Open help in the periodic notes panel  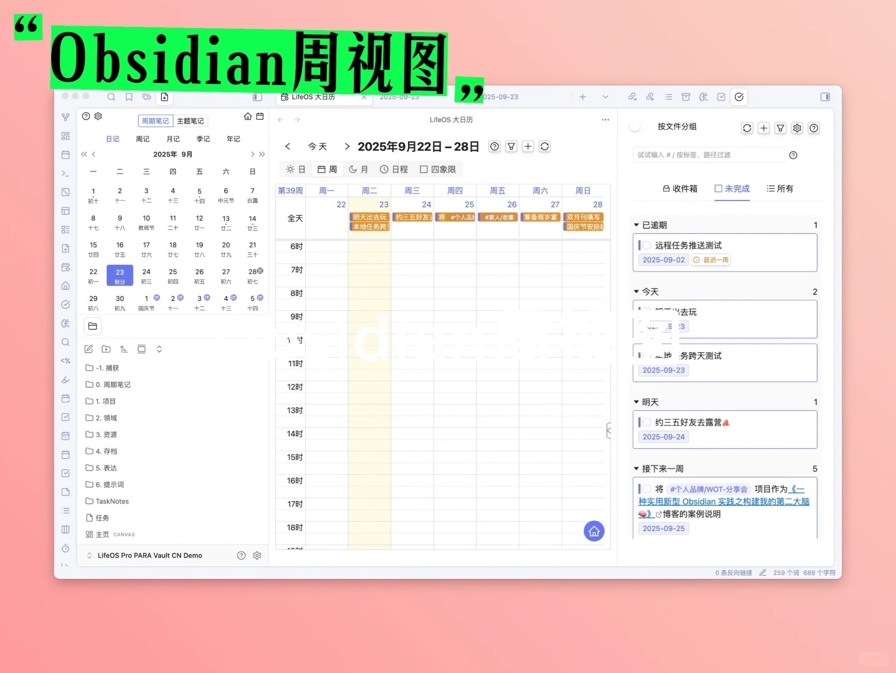[x=86, y=116]
